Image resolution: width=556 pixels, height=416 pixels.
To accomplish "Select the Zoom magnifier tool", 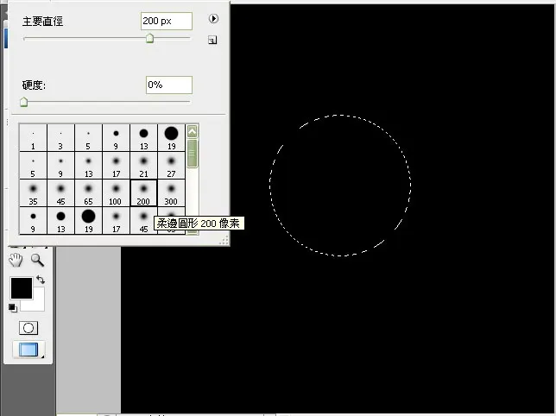I will [37, 260].
